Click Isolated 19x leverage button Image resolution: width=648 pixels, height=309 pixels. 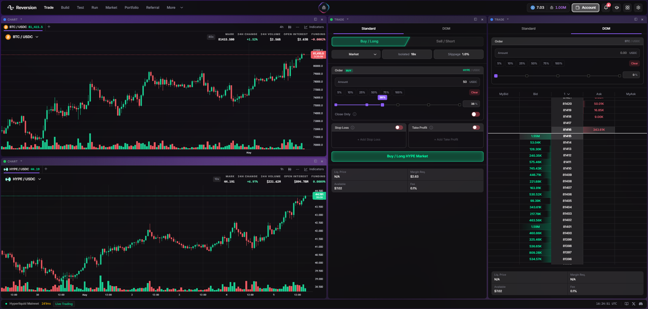click(407, 54)
